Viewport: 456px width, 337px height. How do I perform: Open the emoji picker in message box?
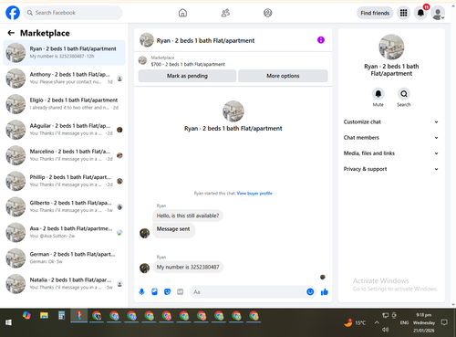[x=310, y=292]
